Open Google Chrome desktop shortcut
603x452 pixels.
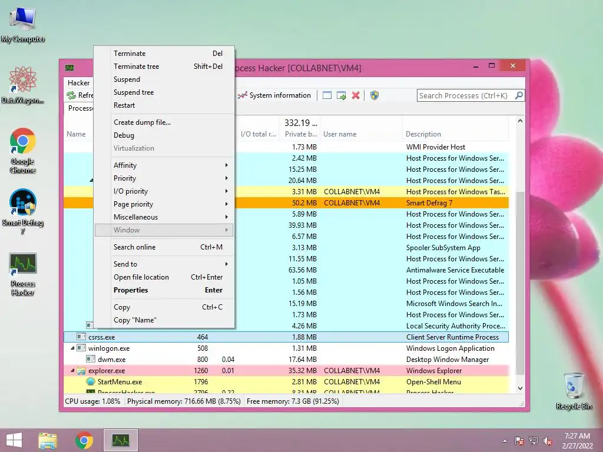(x=23, y=150)
